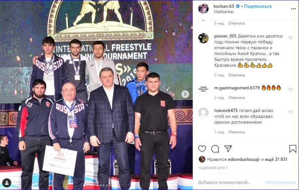Screen dimensions: 299x190
Task: Go to the next photo in the carousel
Action: pyautogui.click(x=185, y=94)
